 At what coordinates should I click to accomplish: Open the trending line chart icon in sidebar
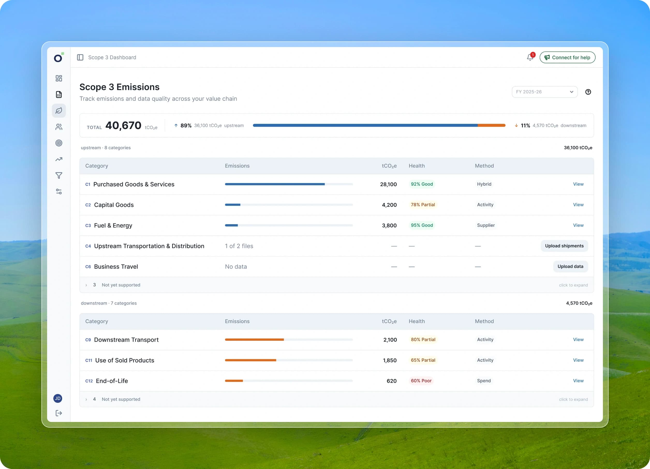pos(59,159)
